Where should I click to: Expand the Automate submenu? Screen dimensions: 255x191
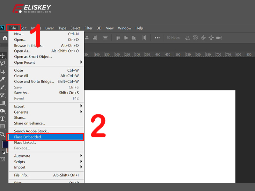[x=22, y=156]
